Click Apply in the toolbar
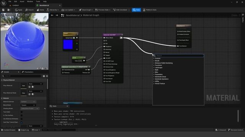This screenshot has height=137, width=245. 19,10
